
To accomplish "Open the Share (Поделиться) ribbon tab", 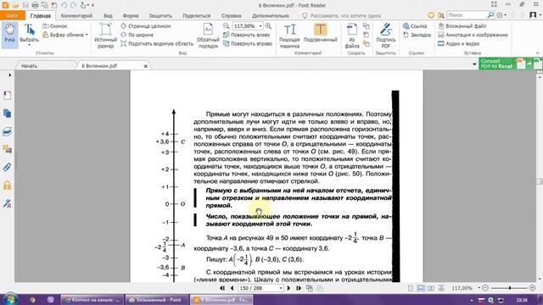I will pyautogui.click(x=196, y=15).
